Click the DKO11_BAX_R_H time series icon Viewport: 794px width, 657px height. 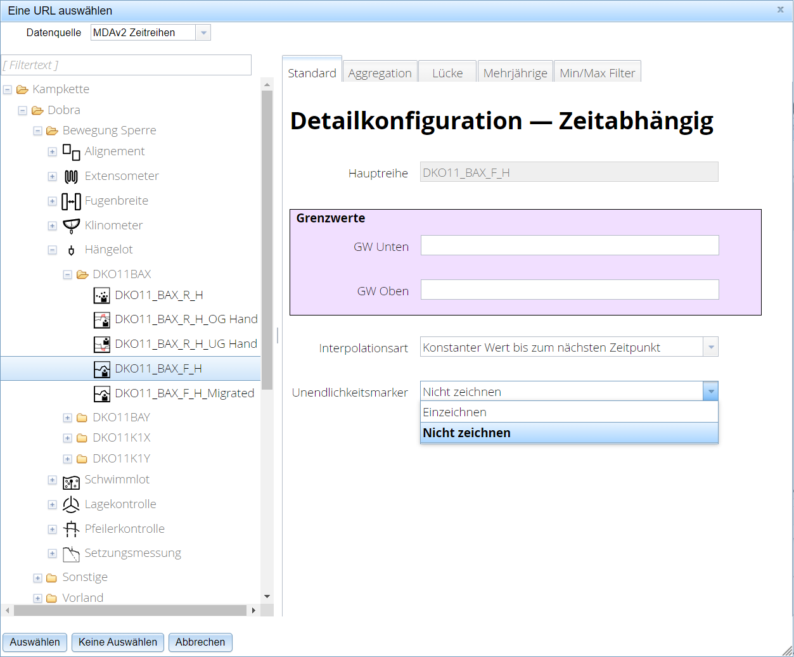point(101,296)
